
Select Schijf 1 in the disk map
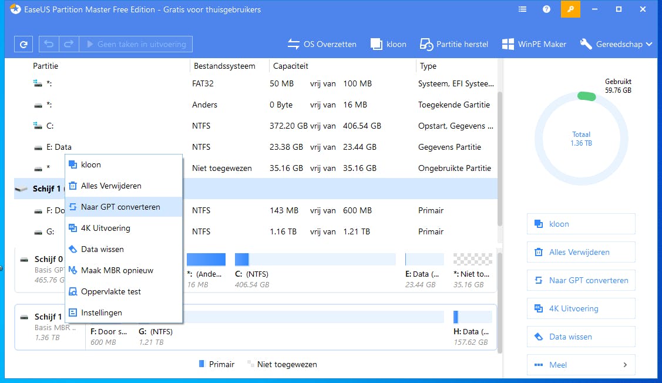[x=48, y=317]
